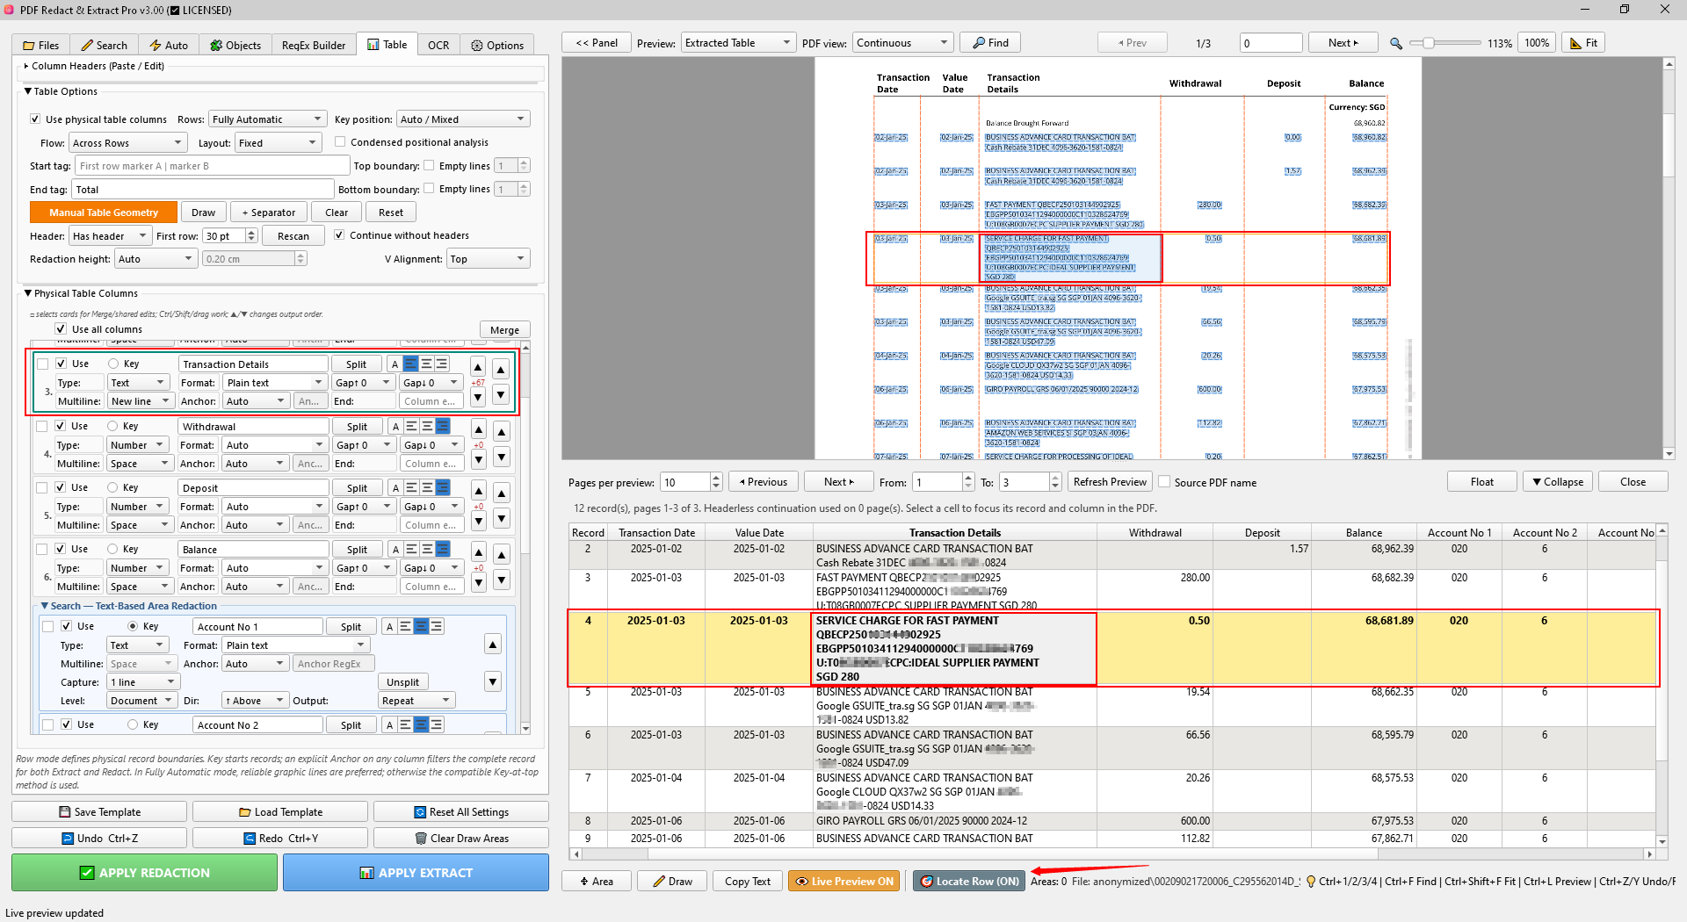The height and width of the screenshot is (922, 1687).
Task: Right-align the Transaction Details column
Action: pyautogui.click(x=442, y=364)
